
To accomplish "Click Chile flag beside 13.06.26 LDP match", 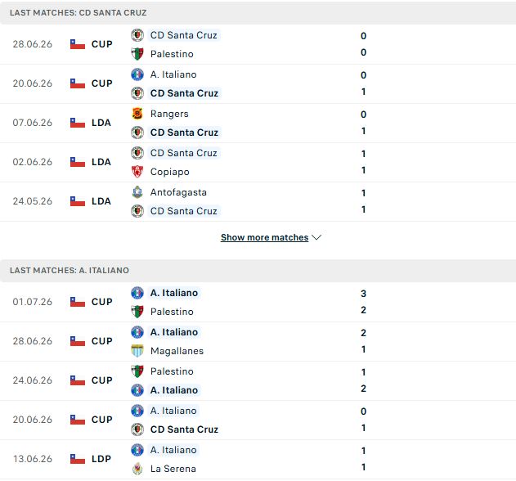I will pyautogui.click(x=78, y=459).
